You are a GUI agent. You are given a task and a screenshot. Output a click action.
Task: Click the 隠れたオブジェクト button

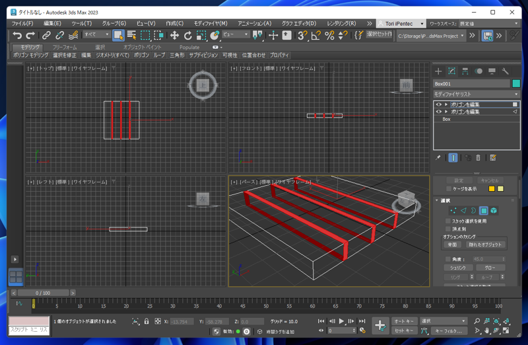coord(485,245)
